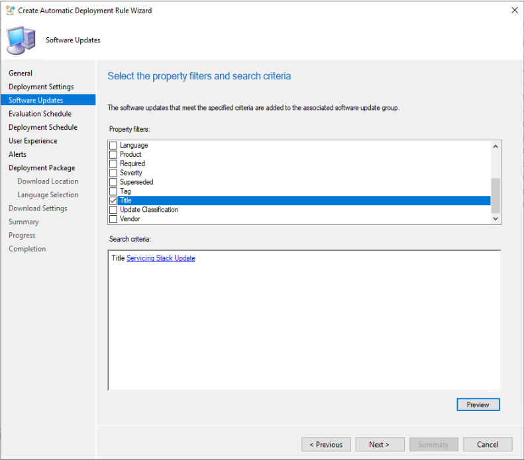524x460 pixels.
Task: Proceed with the Next button
Action: 380,445
